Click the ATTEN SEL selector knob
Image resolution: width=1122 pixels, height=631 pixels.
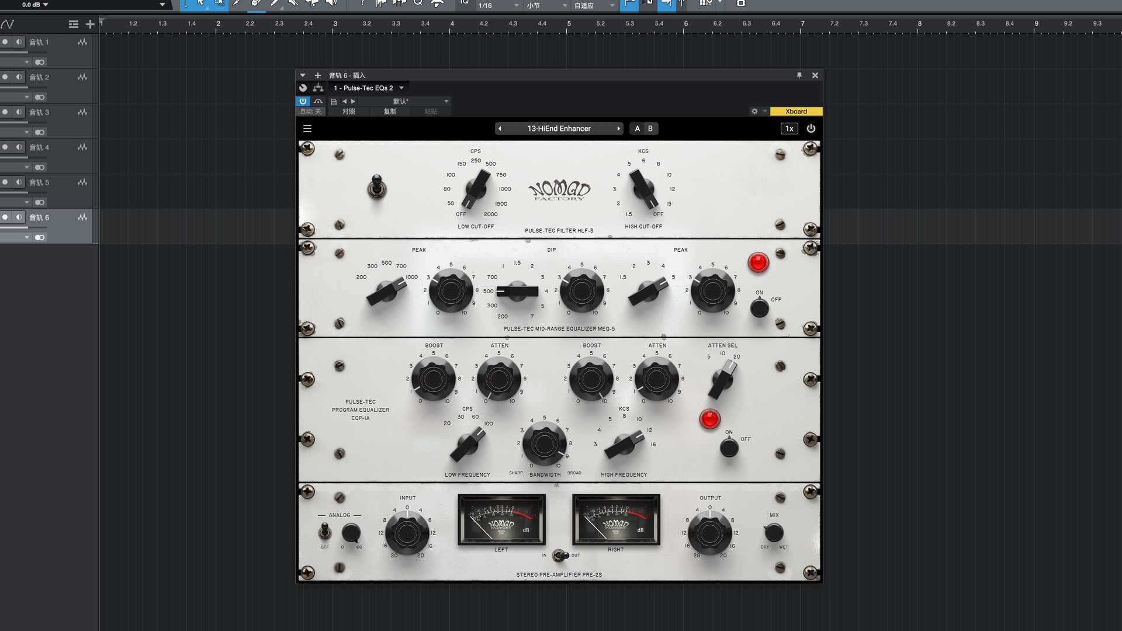point(723,379)
